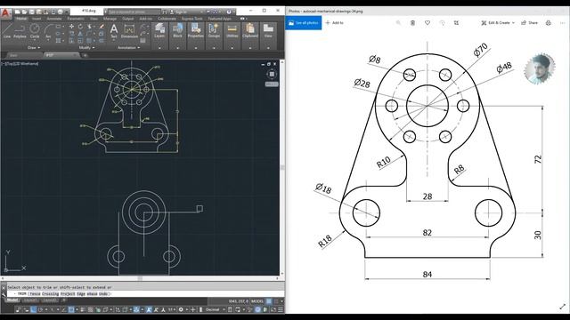Select the Text tool in Annotation panel

(114, 31)
